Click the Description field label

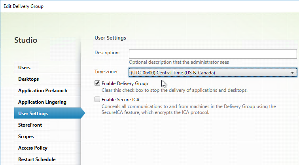(107, 53)
